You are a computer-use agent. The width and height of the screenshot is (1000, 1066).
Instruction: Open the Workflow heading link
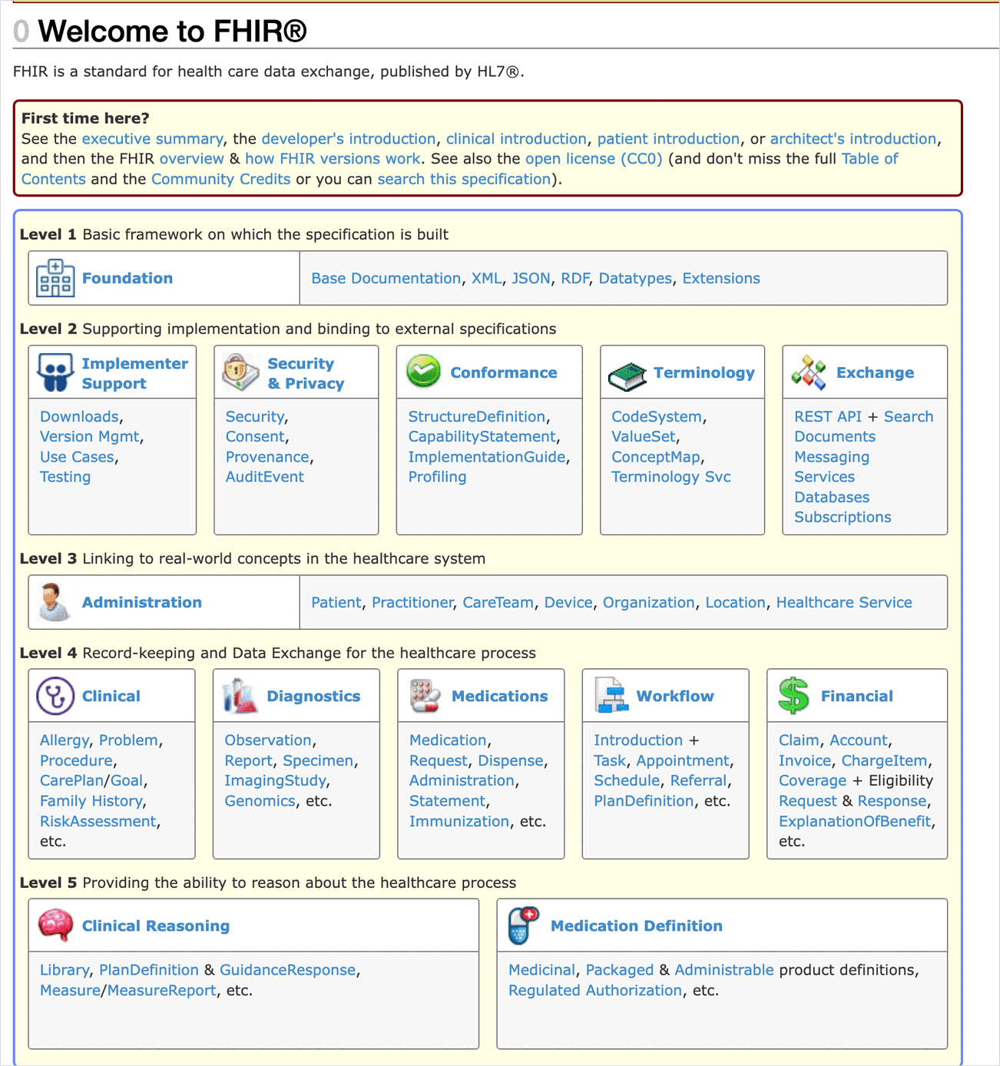(x=675, y=696)
